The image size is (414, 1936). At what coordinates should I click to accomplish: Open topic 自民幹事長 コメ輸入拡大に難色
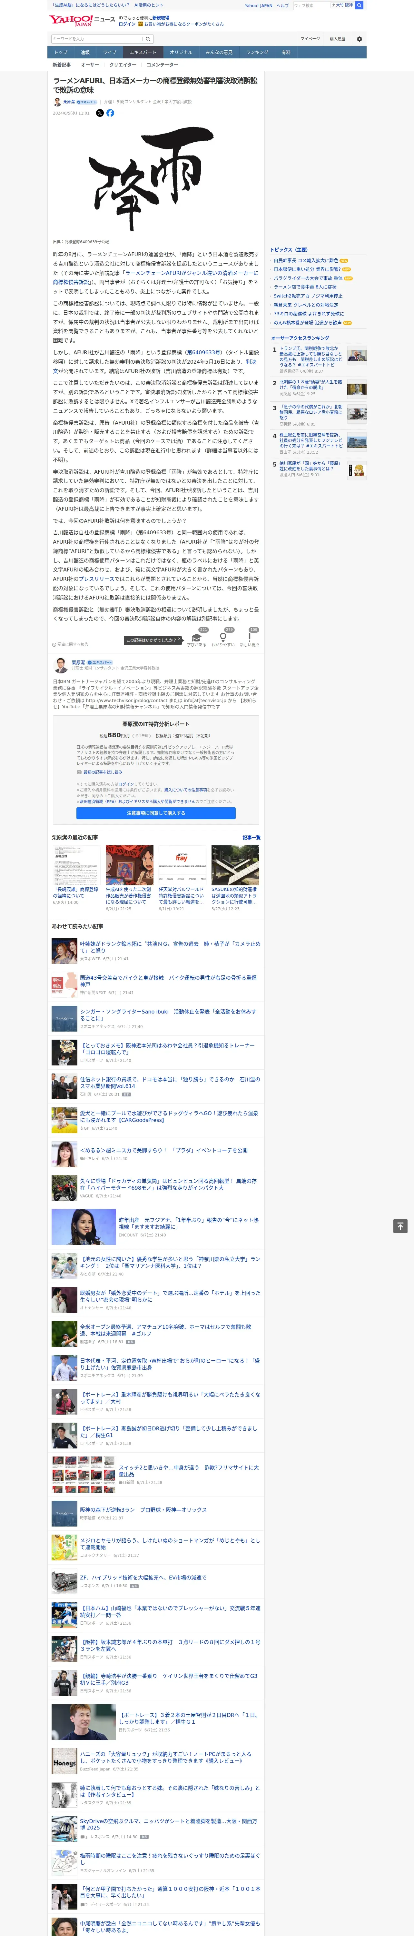[x=306, y=261]
